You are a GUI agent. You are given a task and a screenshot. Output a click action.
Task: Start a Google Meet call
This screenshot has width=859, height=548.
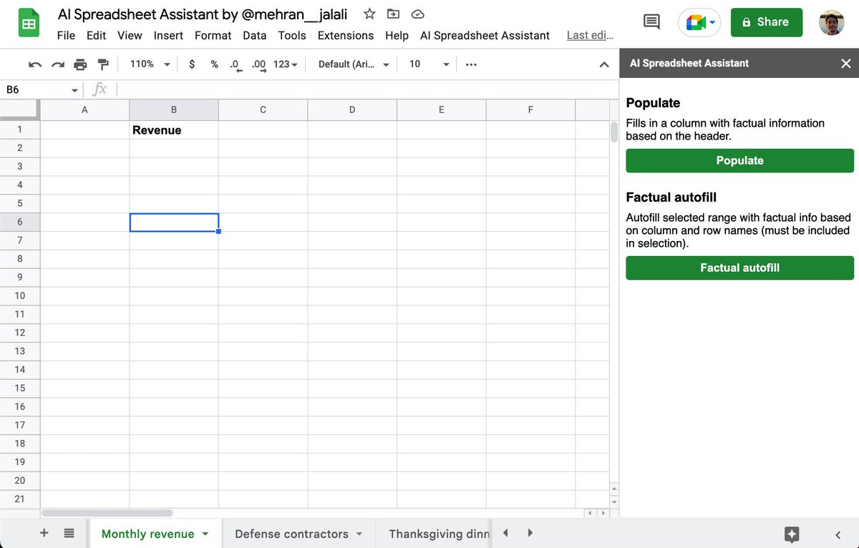tap(700, 22)
